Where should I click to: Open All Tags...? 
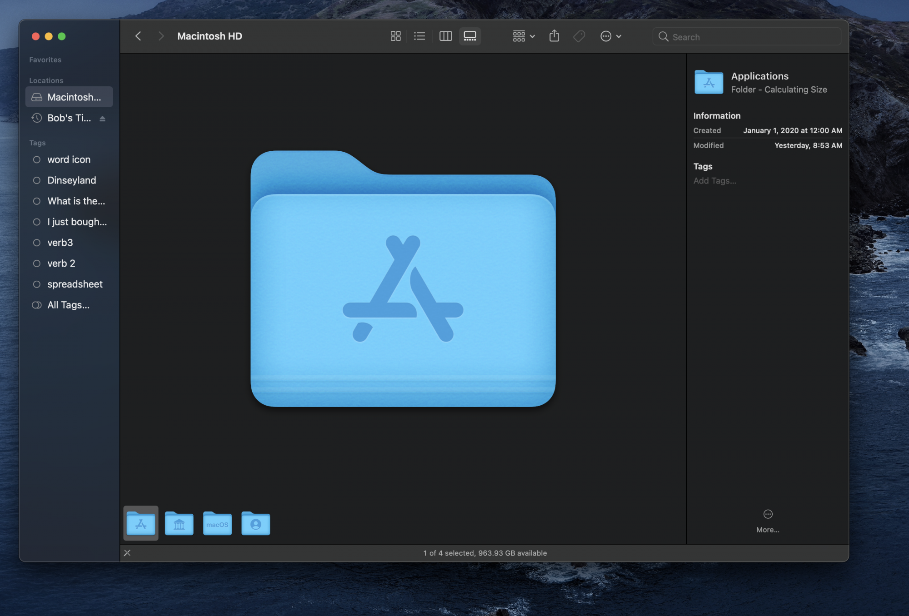coord(69,305)
